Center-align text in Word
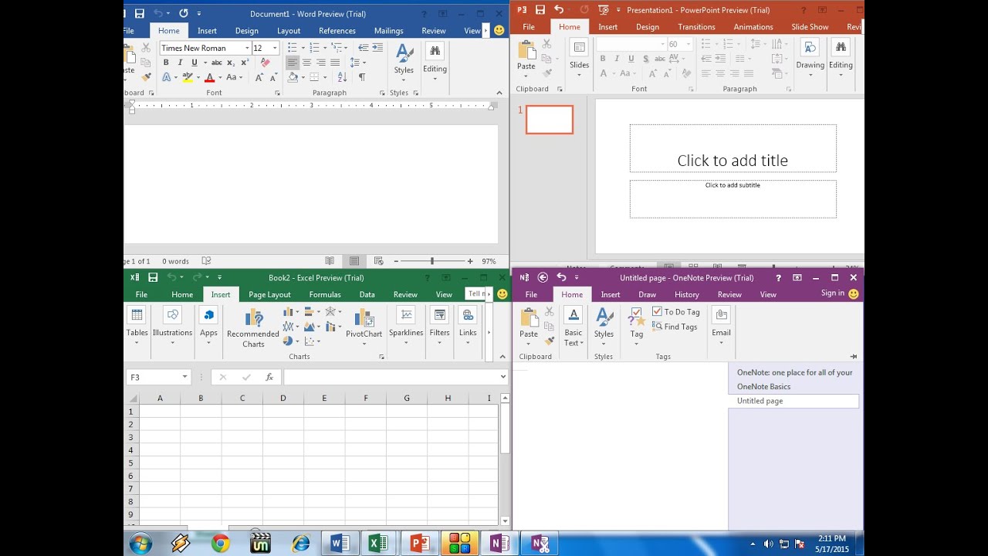Image resolution: width=988 pixels, height=556 pixels. click(x=307, y=63)
